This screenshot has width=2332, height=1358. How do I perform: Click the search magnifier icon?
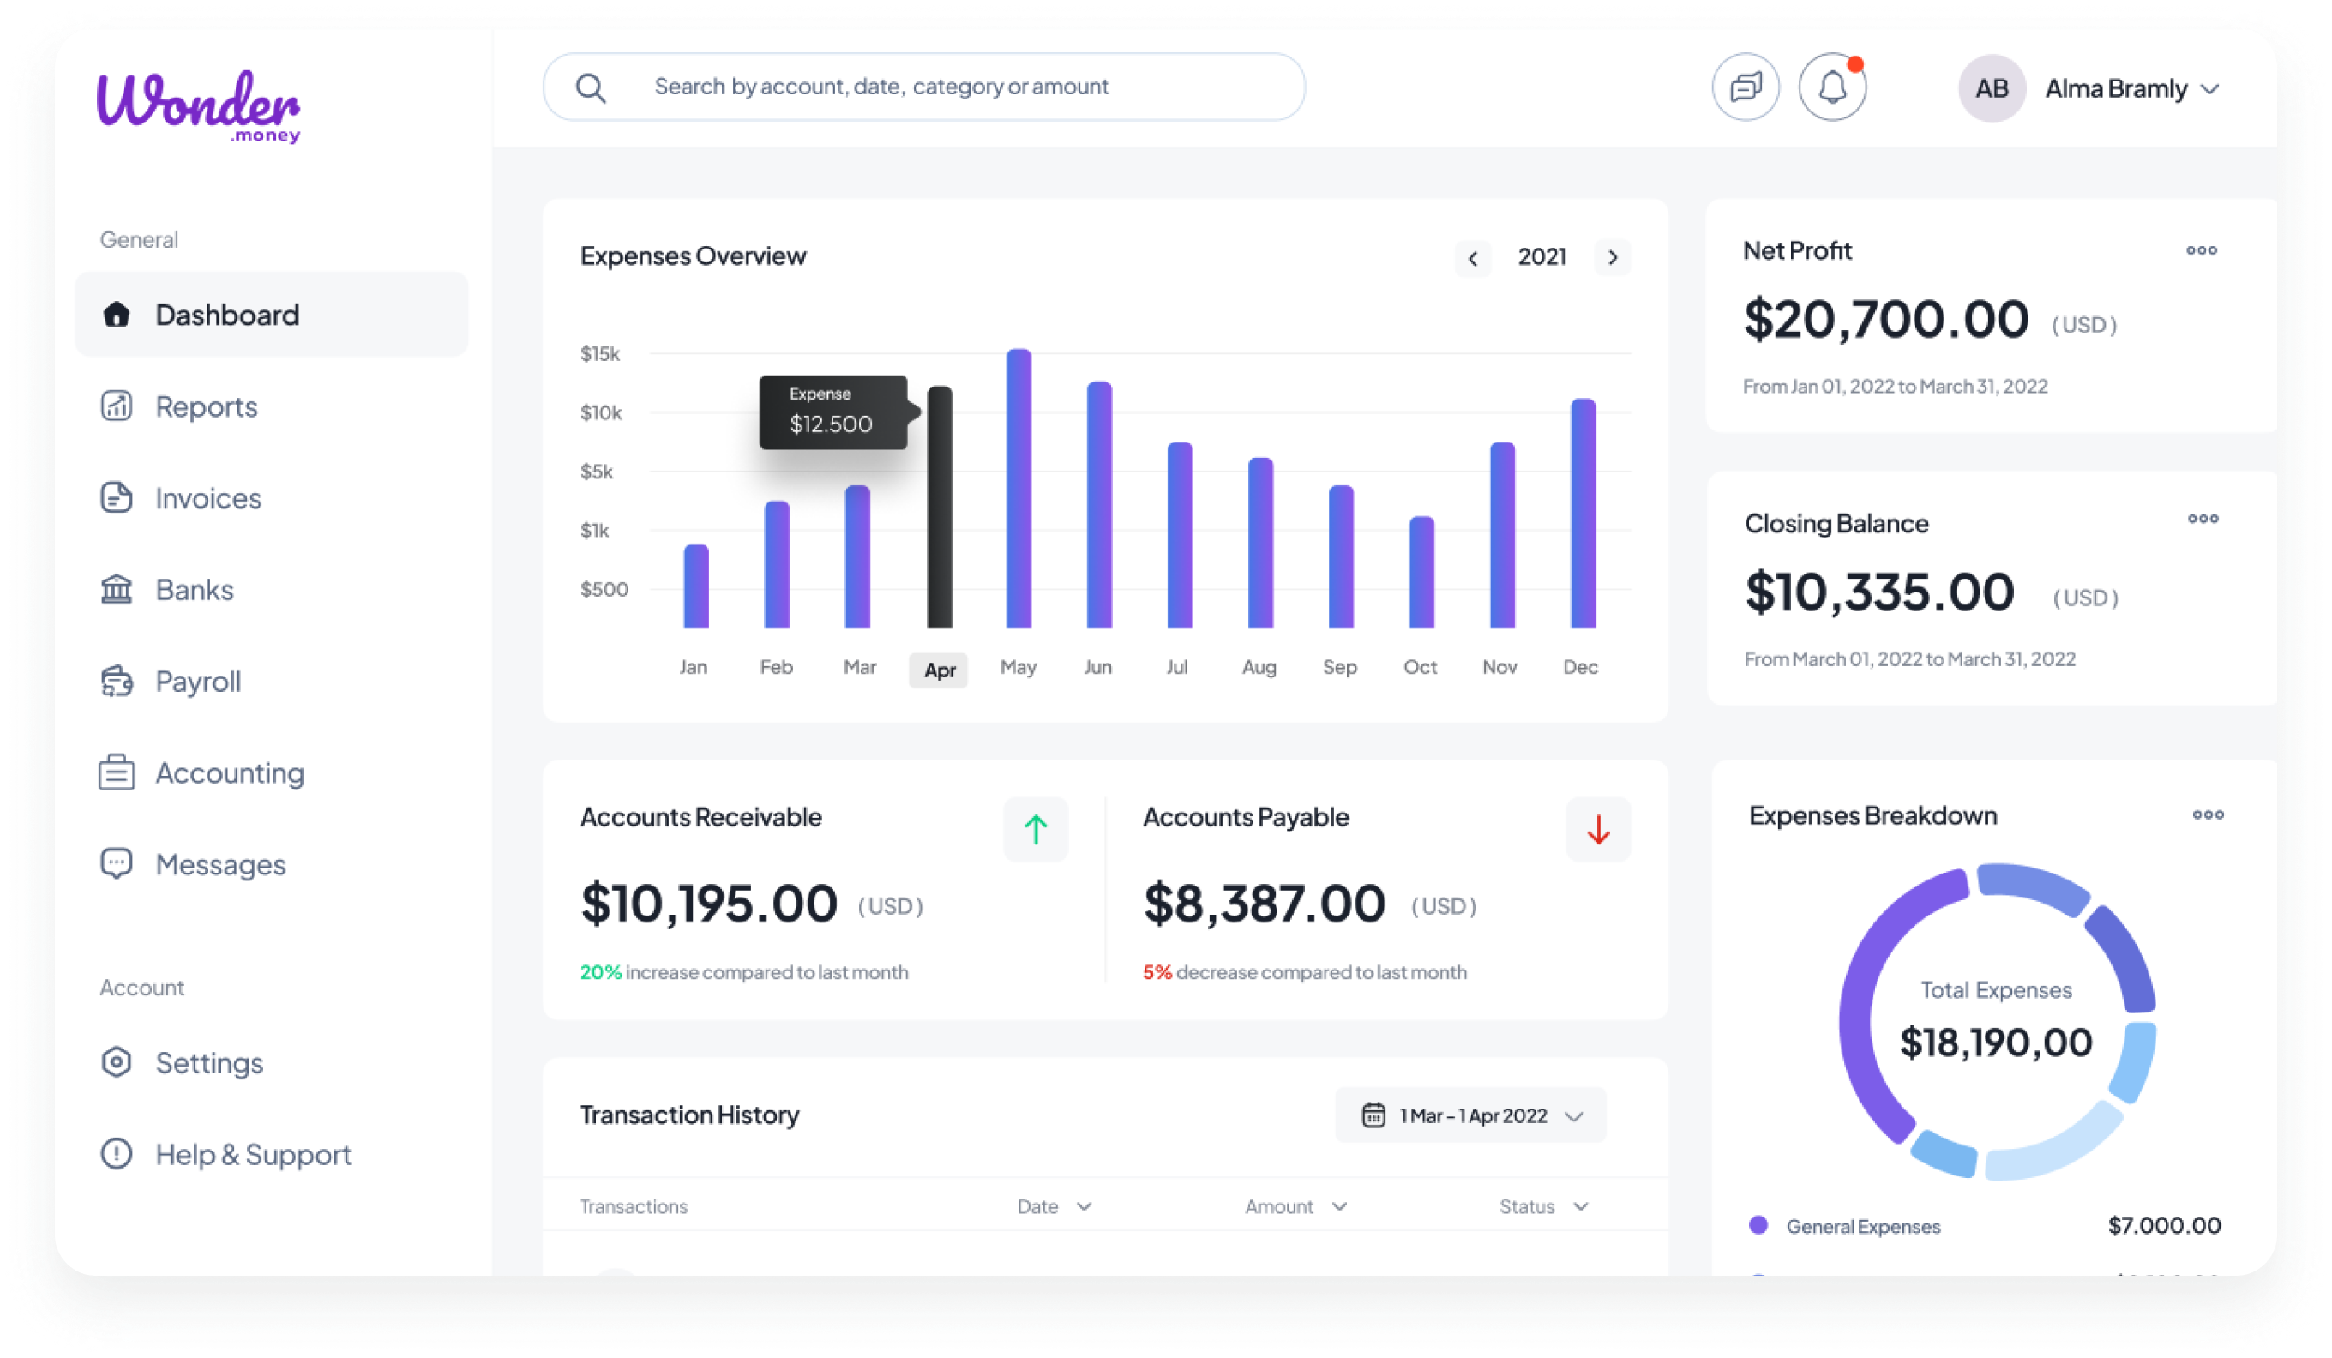pyautogui.click(x=591, y=88)
